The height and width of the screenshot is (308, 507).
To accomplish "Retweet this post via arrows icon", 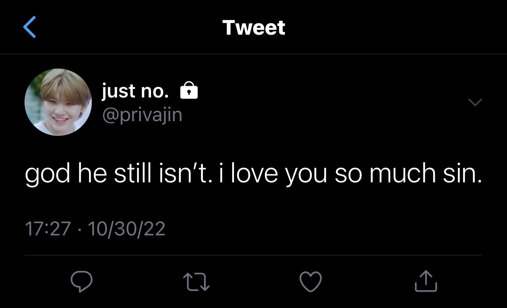I will pos(196,282).
